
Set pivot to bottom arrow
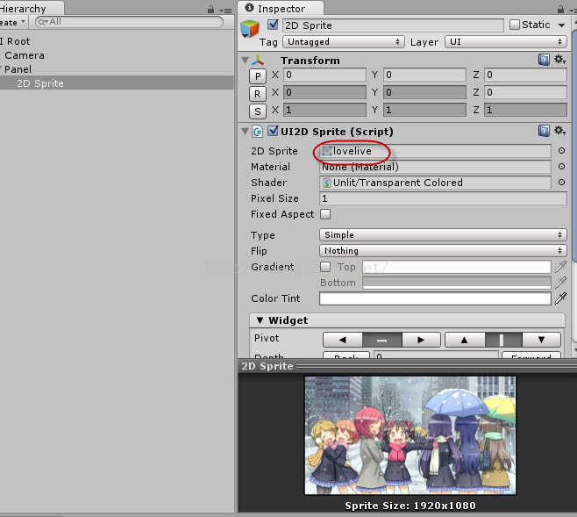click(x=541, y=340)
